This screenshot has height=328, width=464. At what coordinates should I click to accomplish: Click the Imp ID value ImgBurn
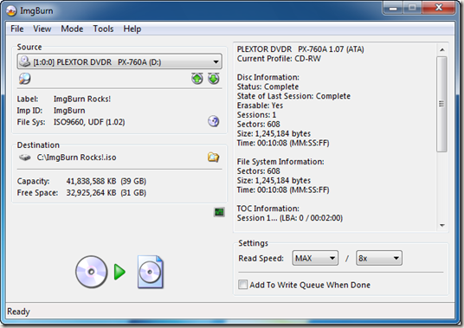click(x=69, y=110)
